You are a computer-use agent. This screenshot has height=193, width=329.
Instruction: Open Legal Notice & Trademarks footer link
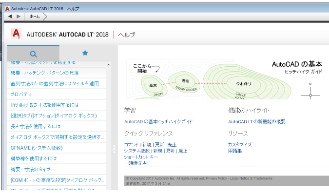[251, 178]
